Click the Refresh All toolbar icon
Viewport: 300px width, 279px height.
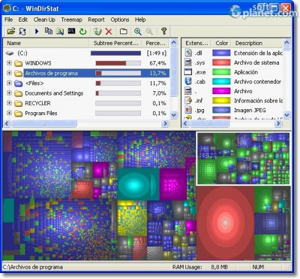pos(22,31)
